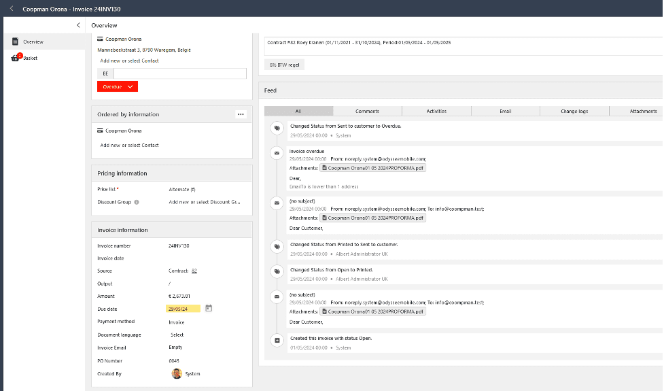
Task: Add or select contact under Mannebeekstraat address
Action: coord(129,61)
